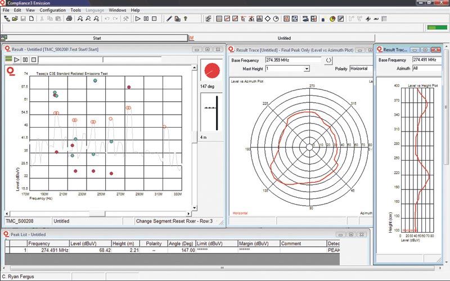Click the blue device setup toolbar icon
450x281 pixels.
coord(305,19)
